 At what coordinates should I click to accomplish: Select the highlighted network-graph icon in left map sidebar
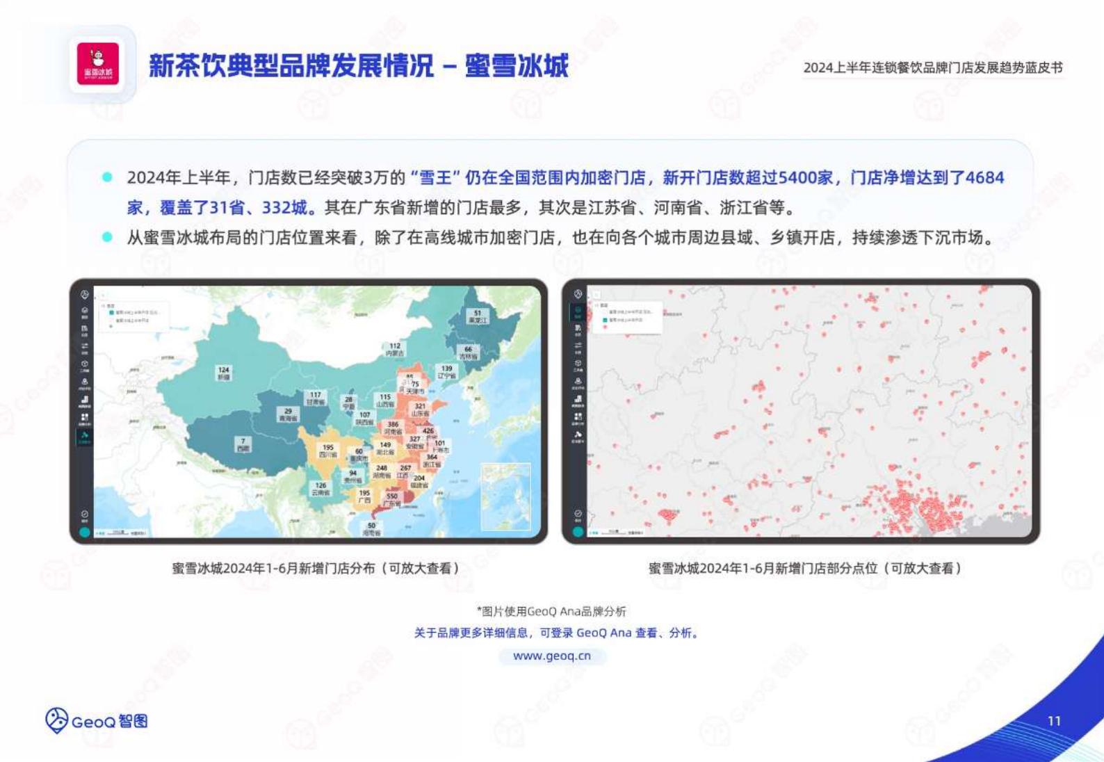(84, 437)
